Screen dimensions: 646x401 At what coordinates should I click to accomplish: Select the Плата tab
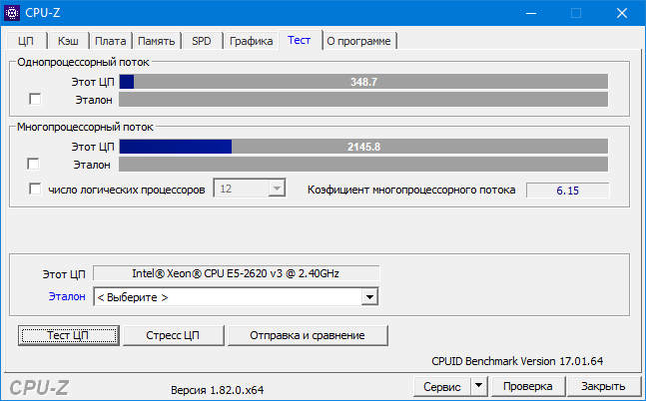click(111, 41)
